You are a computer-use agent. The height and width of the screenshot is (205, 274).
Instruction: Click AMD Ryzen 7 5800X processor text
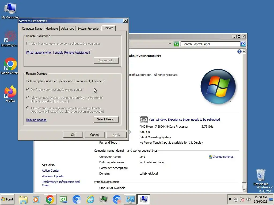tap(164, 127)
